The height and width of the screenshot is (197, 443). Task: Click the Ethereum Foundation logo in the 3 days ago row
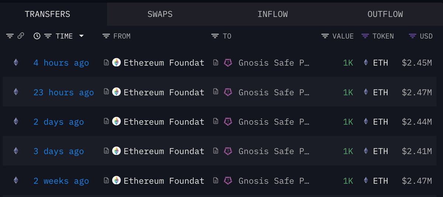(x=116, y=151)
